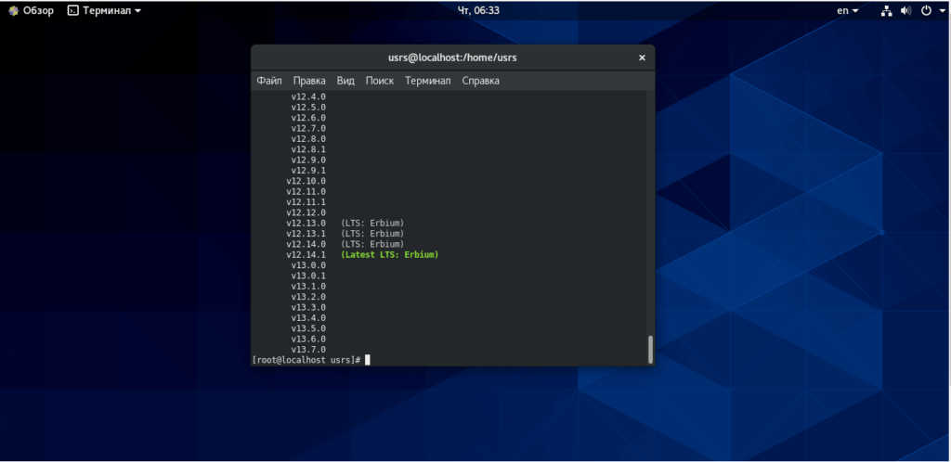Open the Поиск menu
This screenshot has width=951, height=462.
(380, 81)
